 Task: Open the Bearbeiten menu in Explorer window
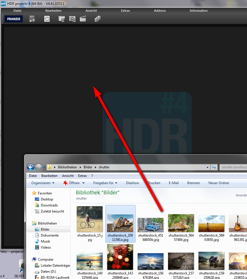coord(49,175)
